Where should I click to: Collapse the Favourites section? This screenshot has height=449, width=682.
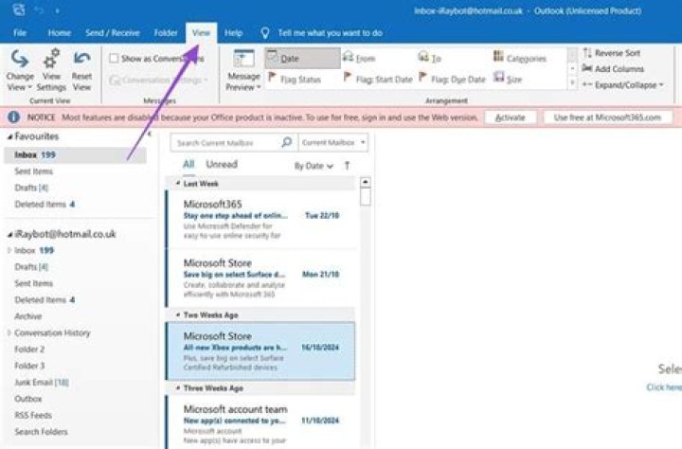coord(9,136)
